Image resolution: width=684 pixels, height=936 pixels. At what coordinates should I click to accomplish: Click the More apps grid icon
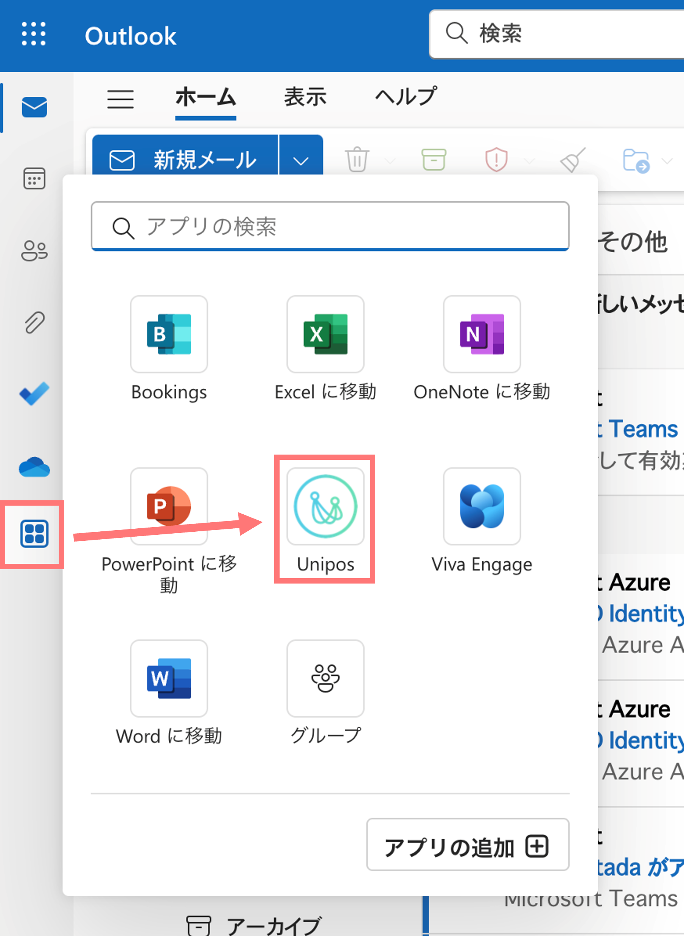[34, 534]
